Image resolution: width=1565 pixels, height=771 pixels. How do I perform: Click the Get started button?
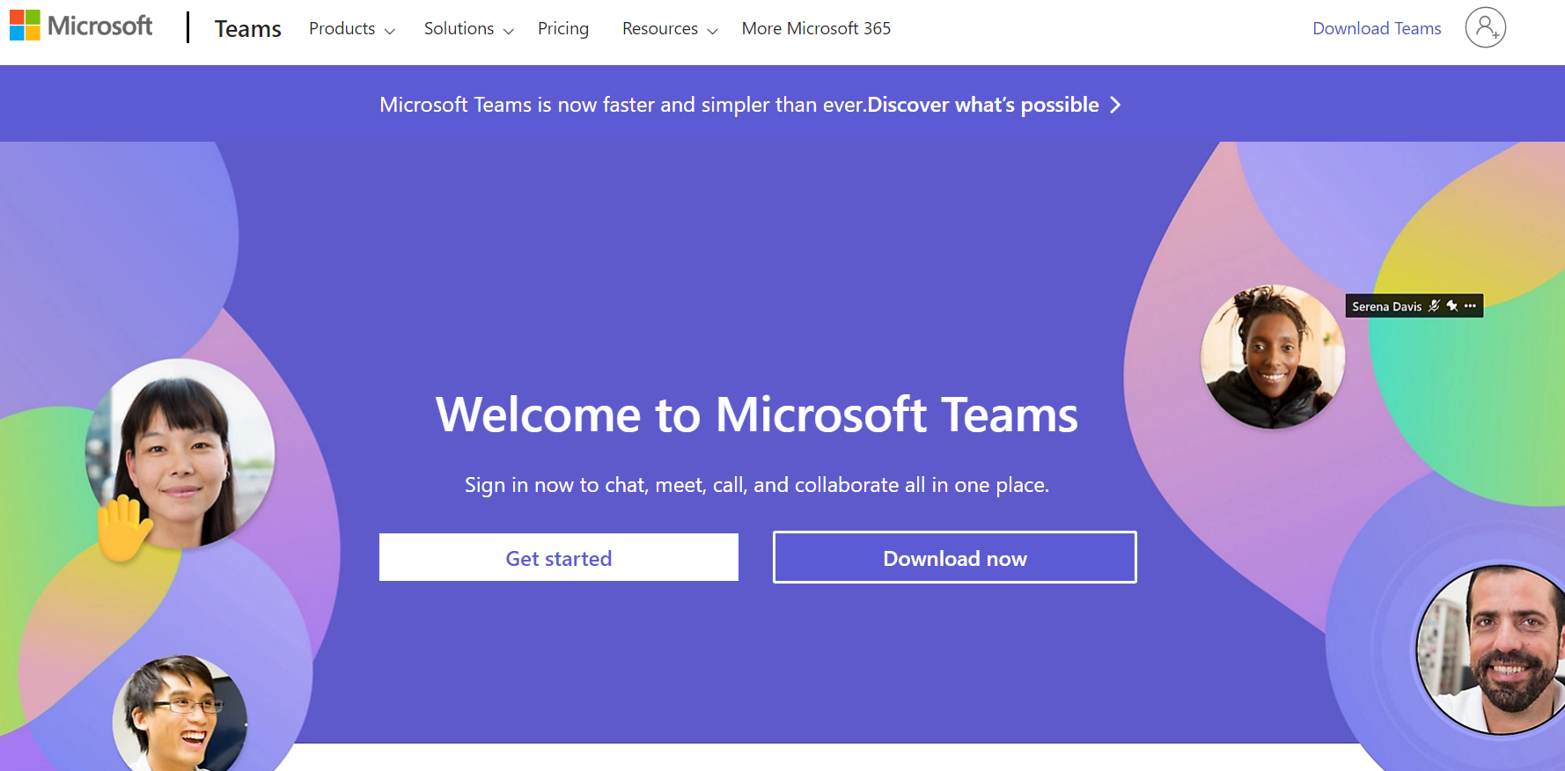(x=559, y=557)
